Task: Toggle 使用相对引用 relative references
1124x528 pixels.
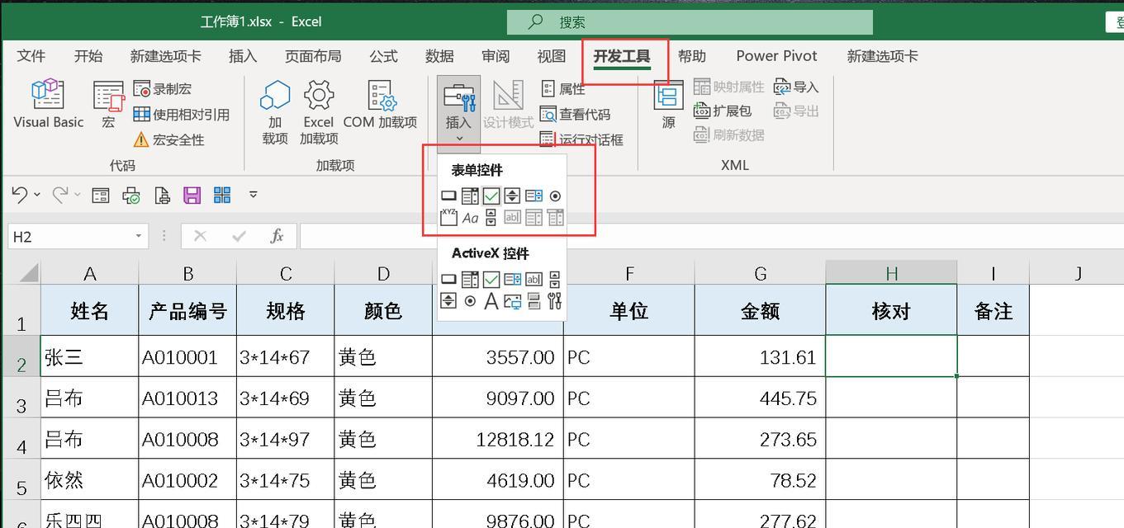Action: 182,114
